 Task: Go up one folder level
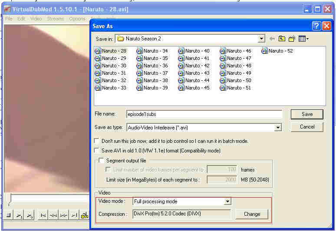tap(282, 39)
